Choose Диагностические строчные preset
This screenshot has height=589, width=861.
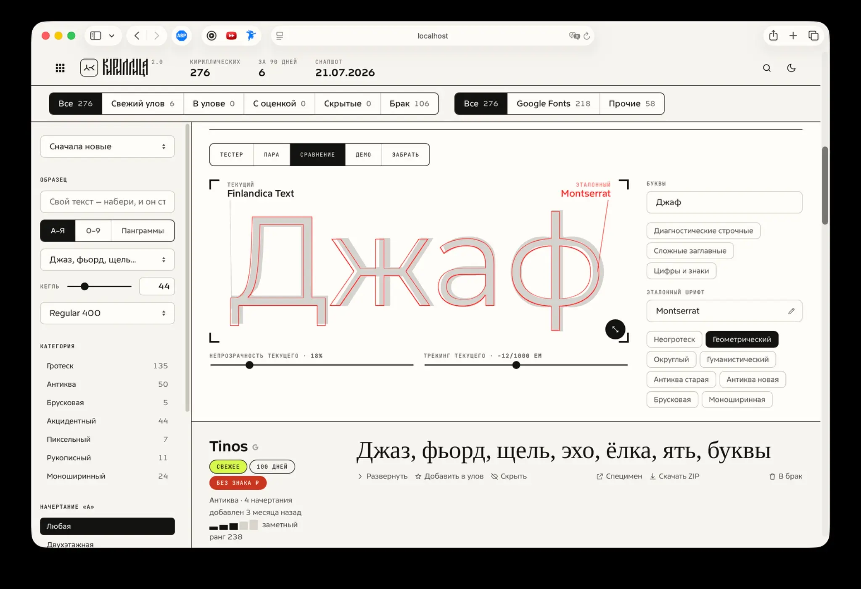[x=703, y=231]
